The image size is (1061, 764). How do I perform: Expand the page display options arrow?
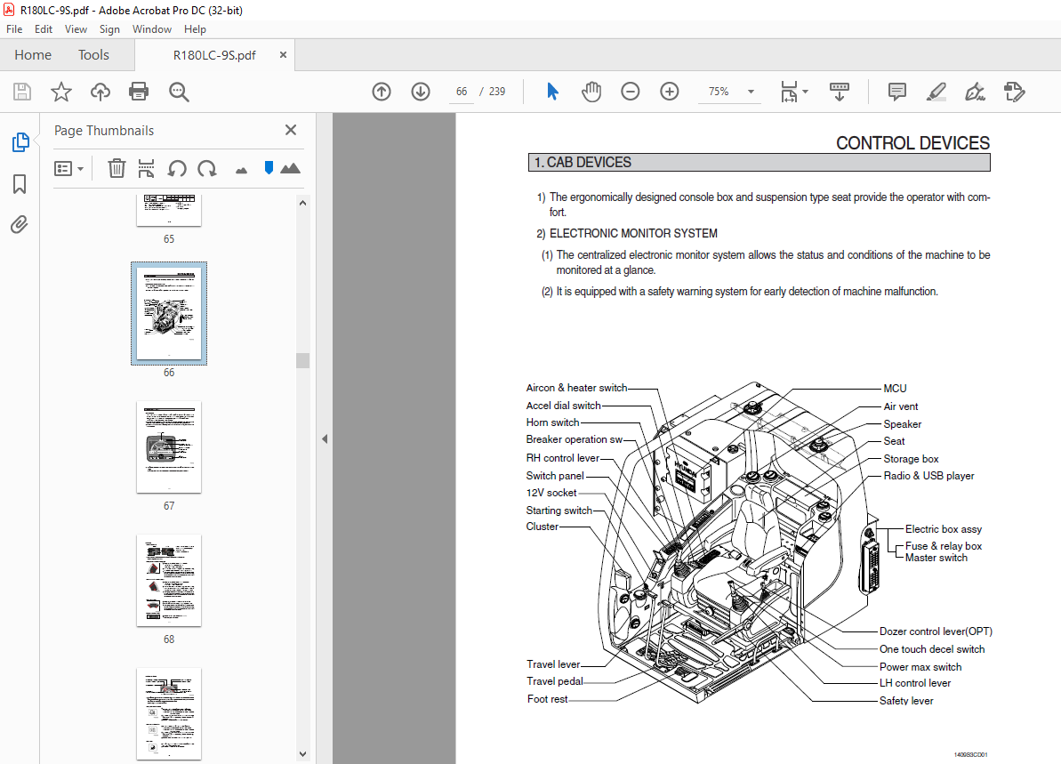pos(805,92)
